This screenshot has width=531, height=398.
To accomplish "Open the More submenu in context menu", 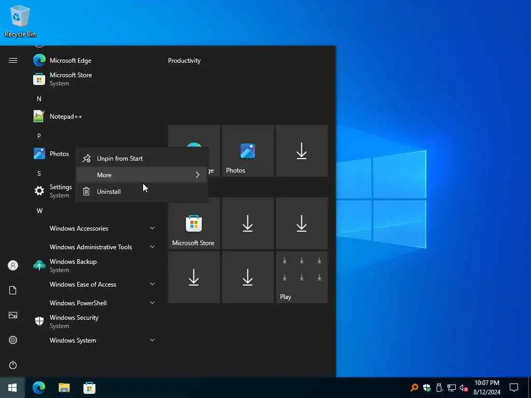I will coord(142,175).
